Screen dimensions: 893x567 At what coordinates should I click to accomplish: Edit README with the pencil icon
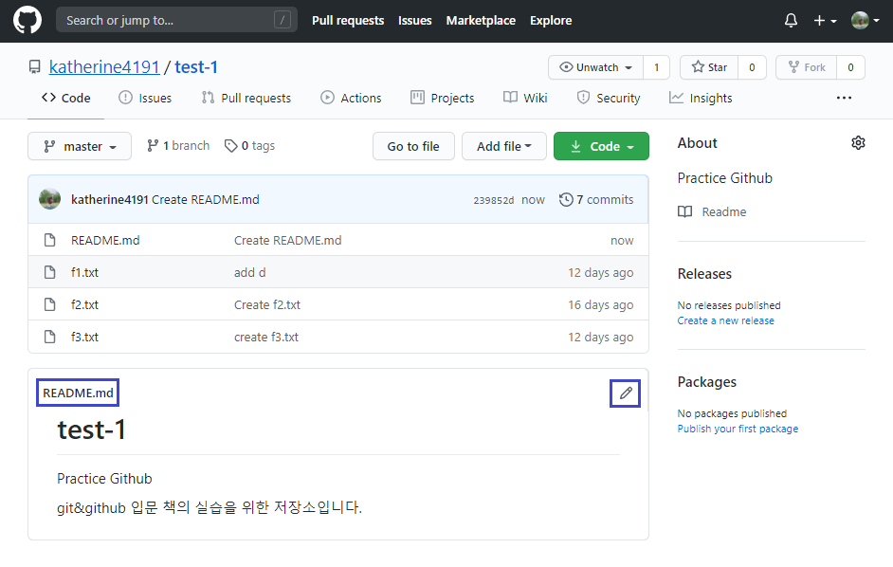(626, 393)
